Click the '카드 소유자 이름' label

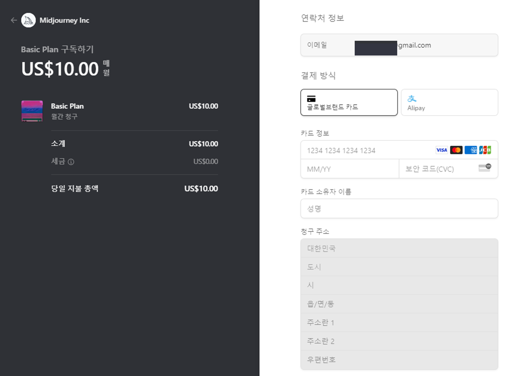click(326, 192)
